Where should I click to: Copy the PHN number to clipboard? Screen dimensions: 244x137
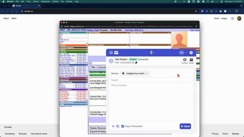[x=136, y=63]
